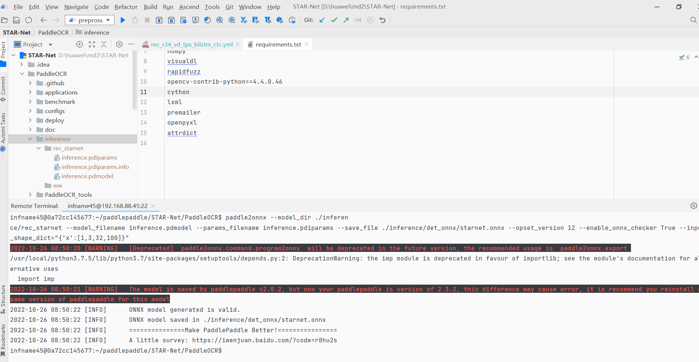Select inference.pdmodel in the project tree
This screenshot has height=362, width=699.
(87, 176)
